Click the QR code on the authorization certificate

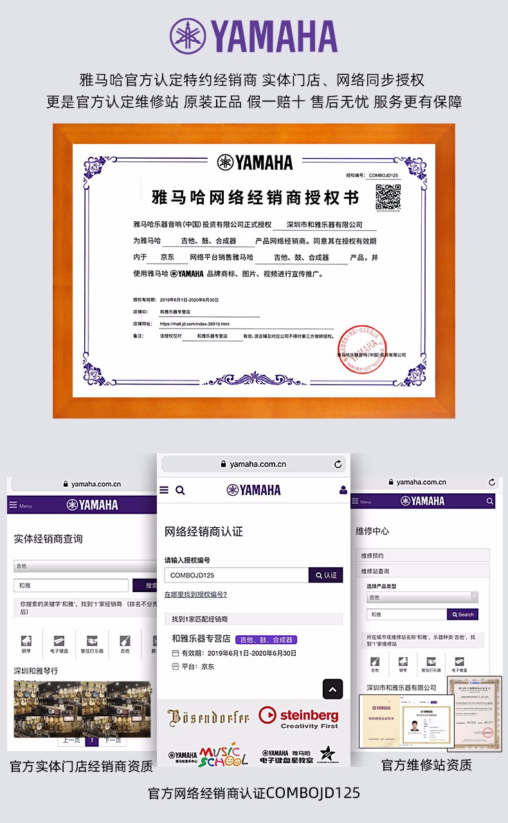point(388,197)
